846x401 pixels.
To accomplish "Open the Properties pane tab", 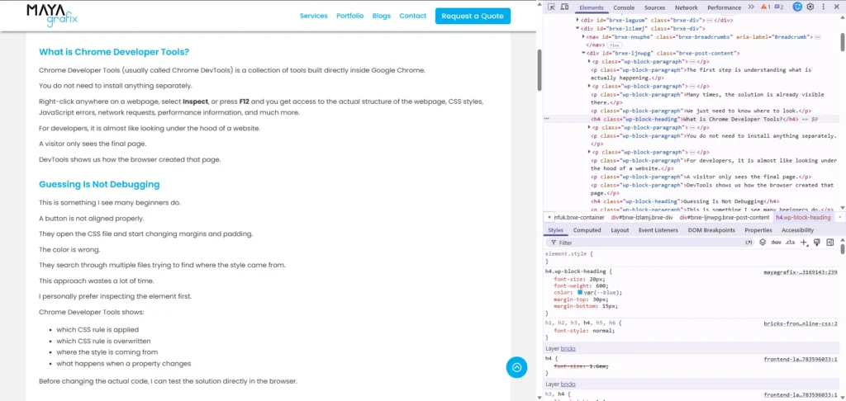I will point(758,230).
